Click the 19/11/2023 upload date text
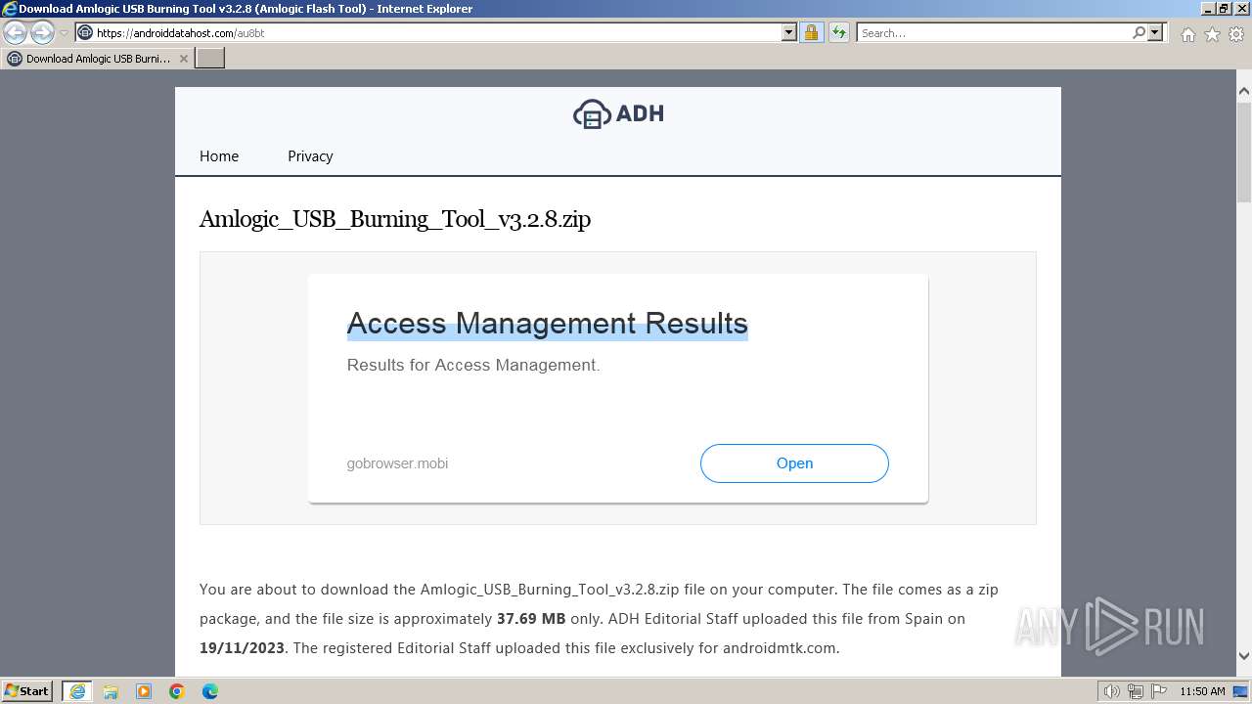 coord(242,648)
